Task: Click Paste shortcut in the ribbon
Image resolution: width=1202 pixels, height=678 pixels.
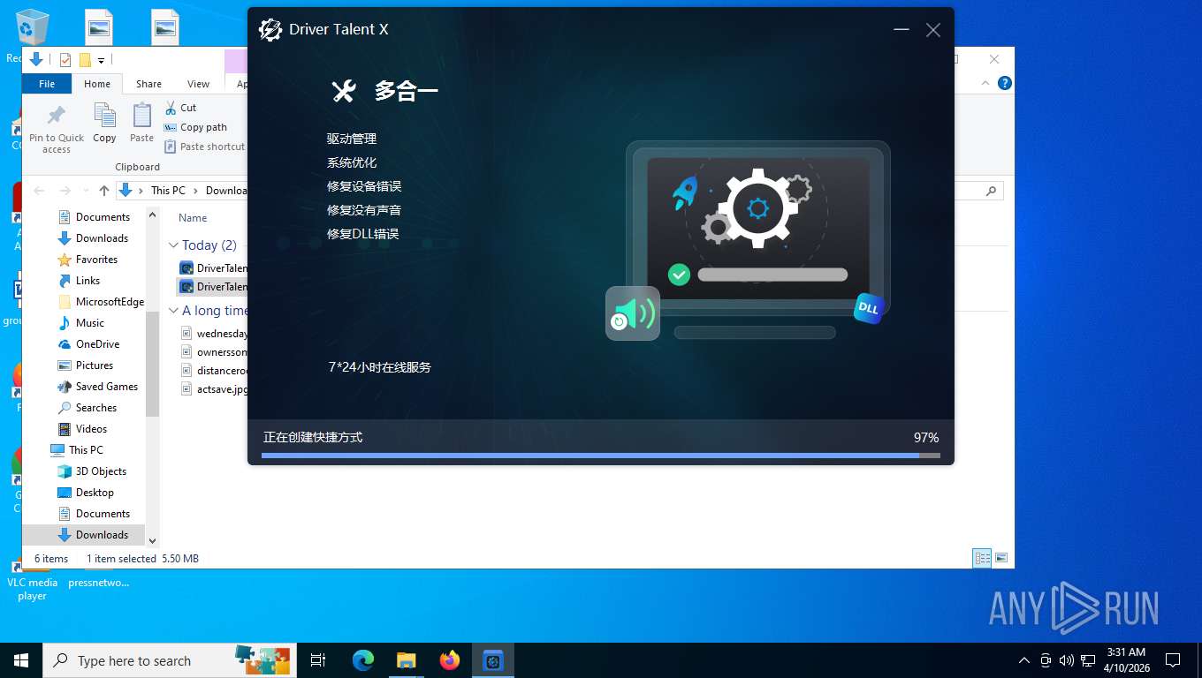Action: coord(204,147)
